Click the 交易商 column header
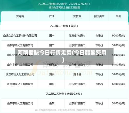This screenshot has height=113, width=129. [20, 16]
